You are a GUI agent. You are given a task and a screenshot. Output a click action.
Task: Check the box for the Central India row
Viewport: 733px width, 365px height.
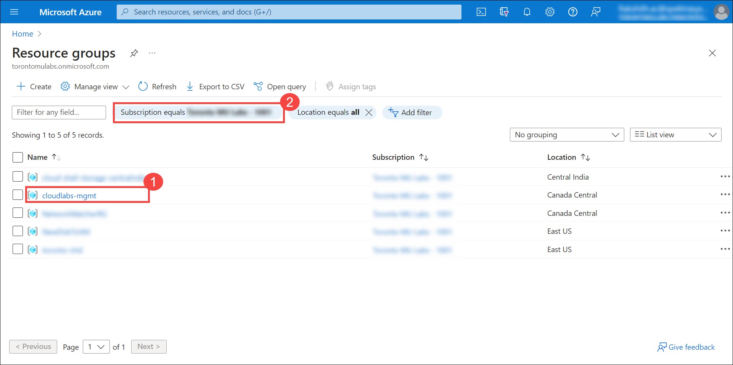[18, 177]
